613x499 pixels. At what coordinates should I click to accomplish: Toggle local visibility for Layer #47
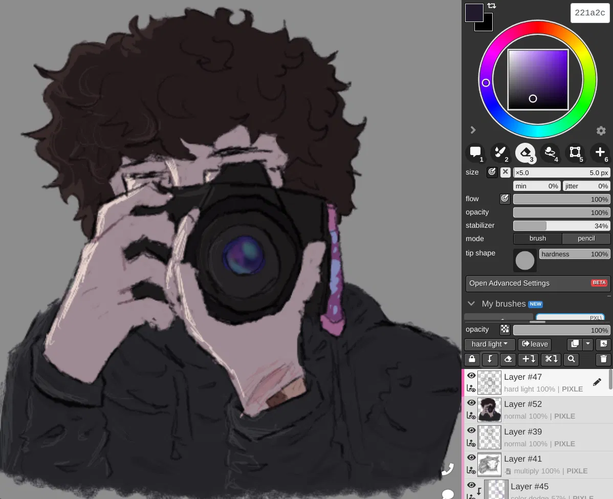tap(471, 388)
